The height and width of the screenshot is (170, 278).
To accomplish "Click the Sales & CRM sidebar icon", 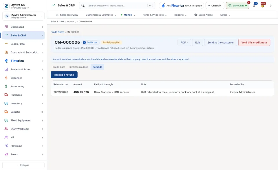I will tap(6, 35).
